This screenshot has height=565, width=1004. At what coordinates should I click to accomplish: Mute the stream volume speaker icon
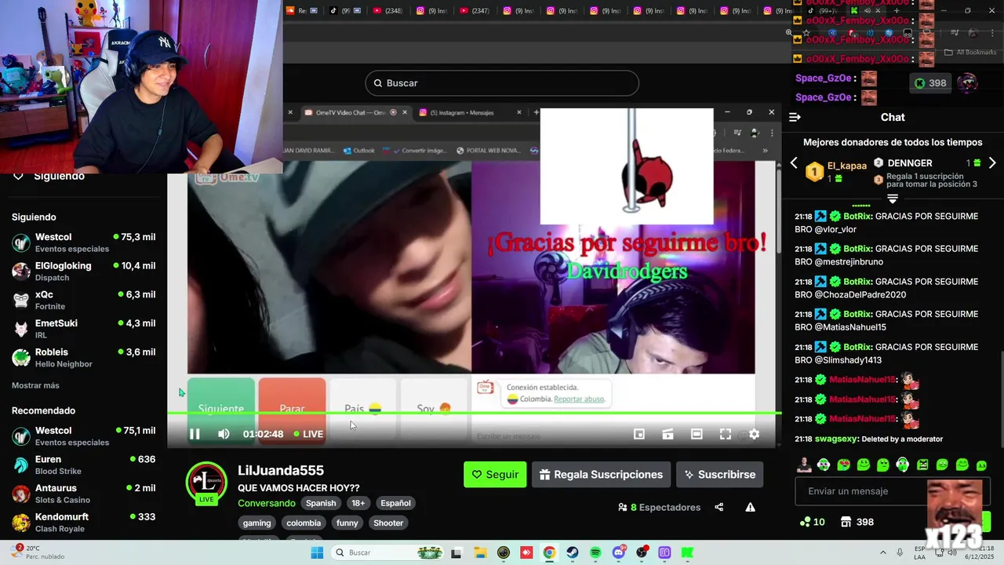224,434
